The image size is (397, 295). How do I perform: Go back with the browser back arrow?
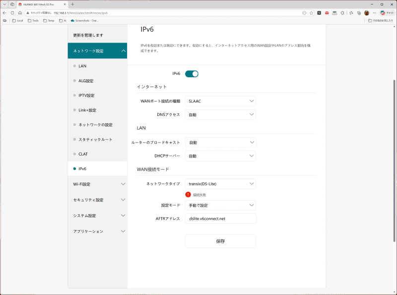(4, 13)
